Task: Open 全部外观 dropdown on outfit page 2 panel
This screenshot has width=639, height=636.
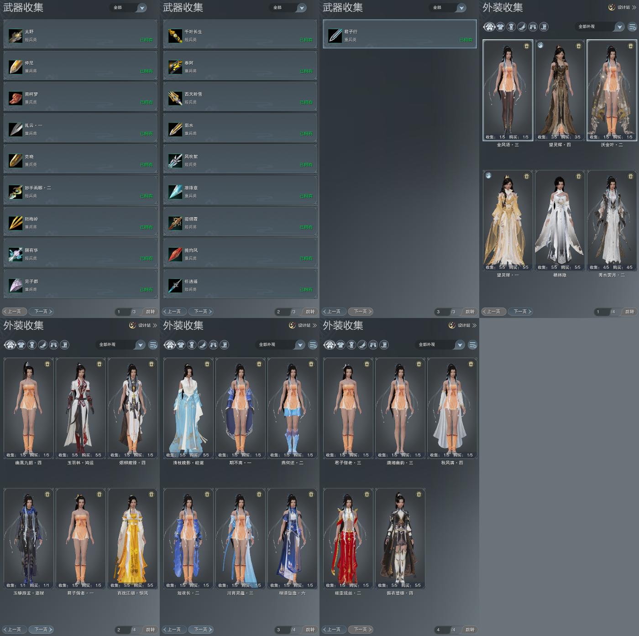Action: [120, 345]
